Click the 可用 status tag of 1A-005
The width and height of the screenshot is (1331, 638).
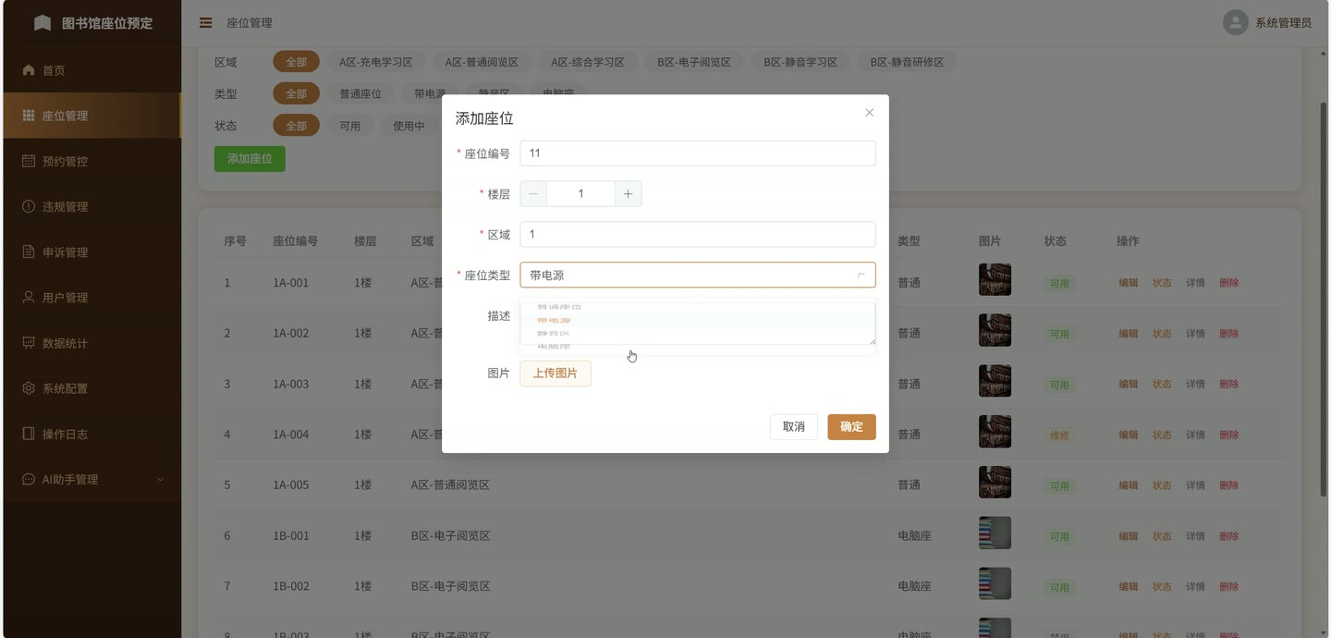pos(1059,485)
